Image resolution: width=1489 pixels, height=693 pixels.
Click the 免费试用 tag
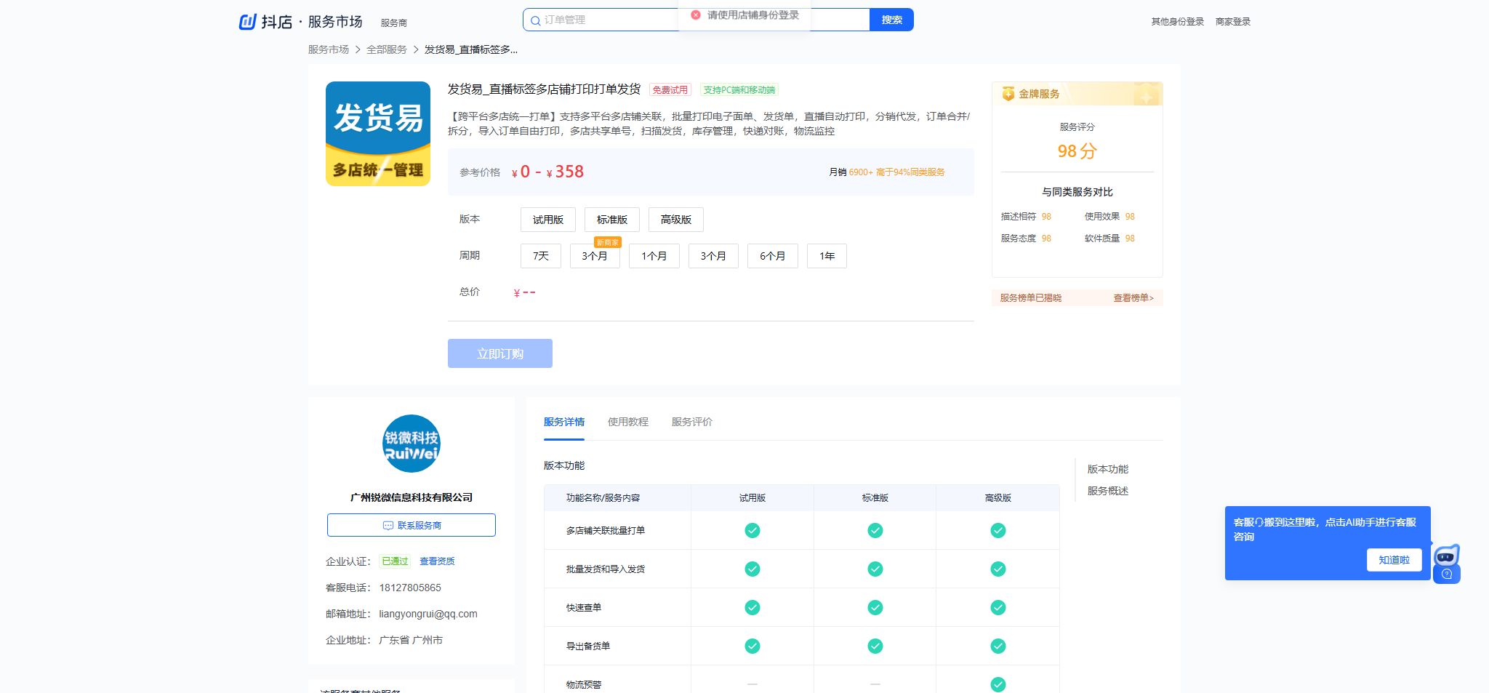(670, 90)
